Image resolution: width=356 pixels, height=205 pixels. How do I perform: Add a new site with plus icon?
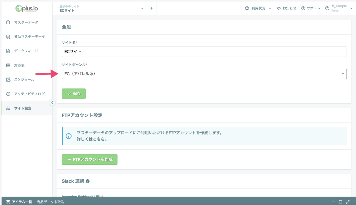click(x=151, y=8)
